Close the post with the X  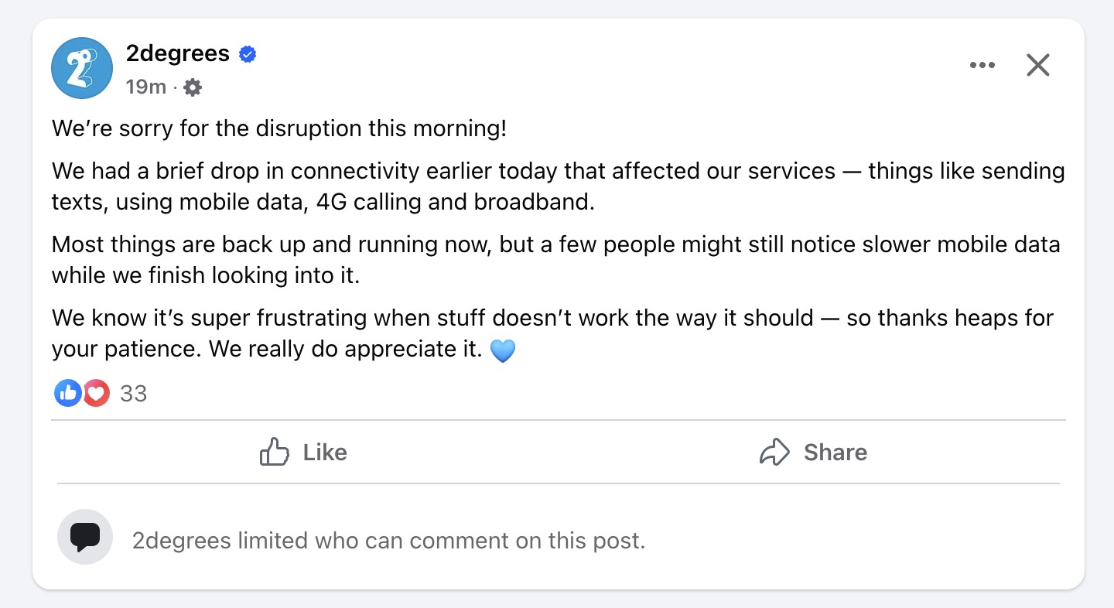(x=1038, y=65)
